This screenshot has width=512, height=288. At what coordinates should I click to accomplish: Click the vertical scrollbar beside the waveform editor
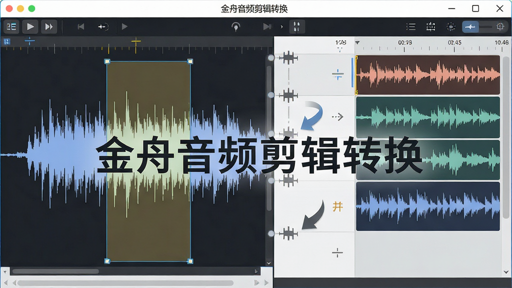(x=269, y=138)
